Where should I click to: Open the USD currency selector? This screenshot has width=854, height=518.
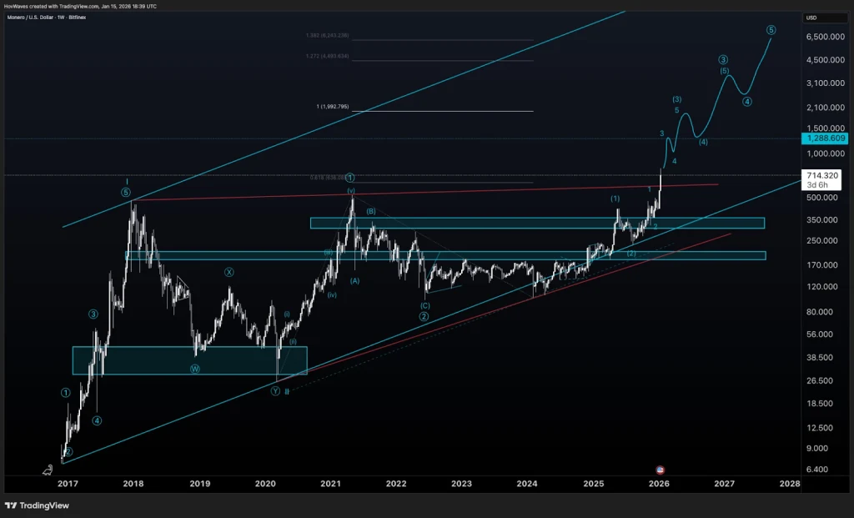(x=824, y=18)
